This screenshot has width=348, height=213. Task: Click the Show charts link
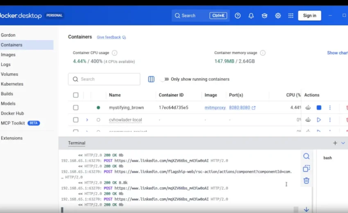pyautogui.click(x=337, y=53)
